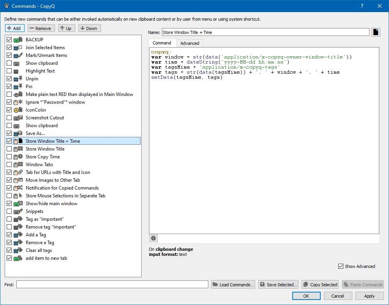The image size is (389, 305).
Task: Toggle the Snippets command checkbox
Action: tap(9, 211)
